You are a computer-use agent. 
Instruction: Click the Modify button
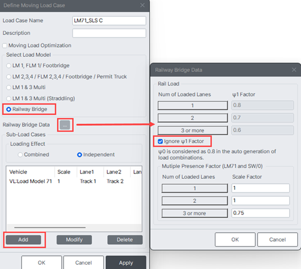[x=74, y=240]
